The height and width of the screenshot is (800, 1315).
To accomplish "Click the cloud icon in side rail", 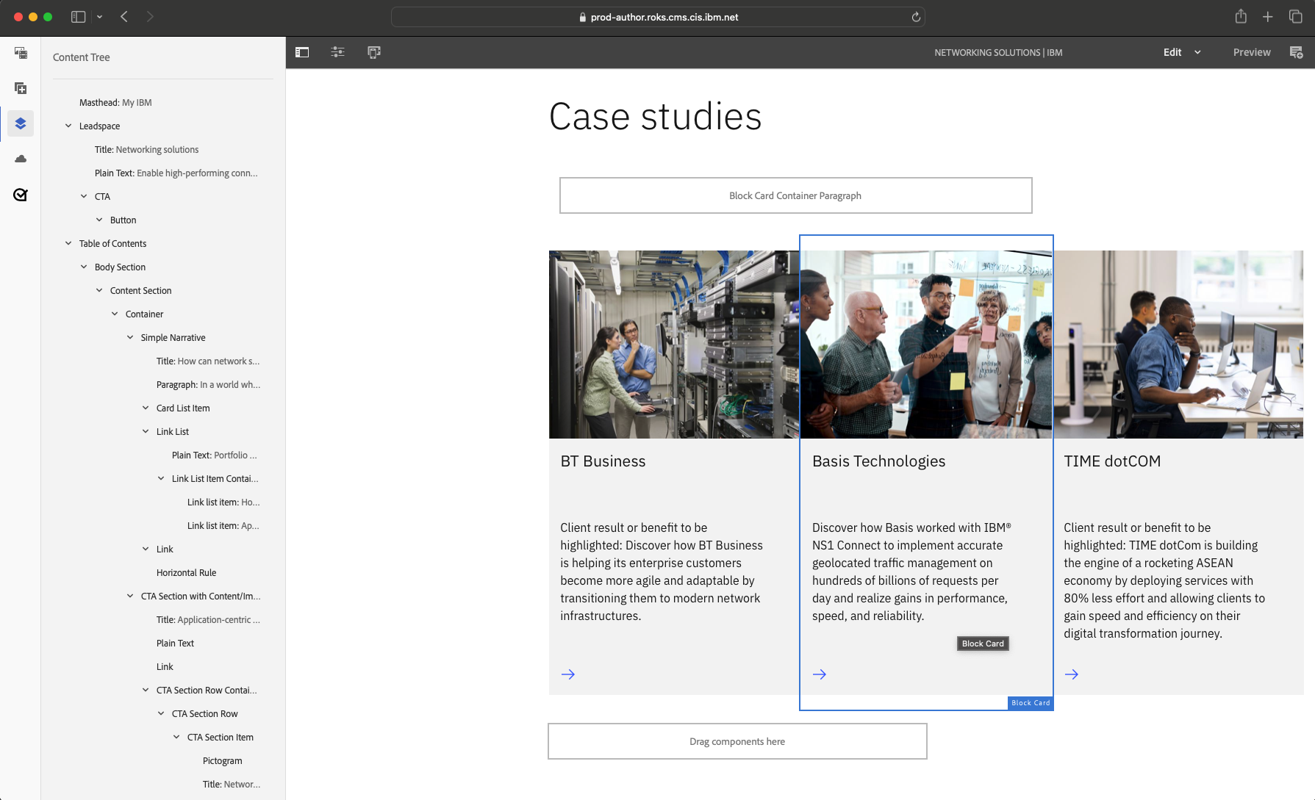I will pos(21,159).
